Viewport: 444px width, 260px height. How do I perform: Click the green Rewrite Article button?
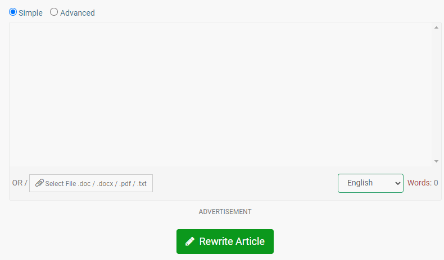tap(225, 242)
